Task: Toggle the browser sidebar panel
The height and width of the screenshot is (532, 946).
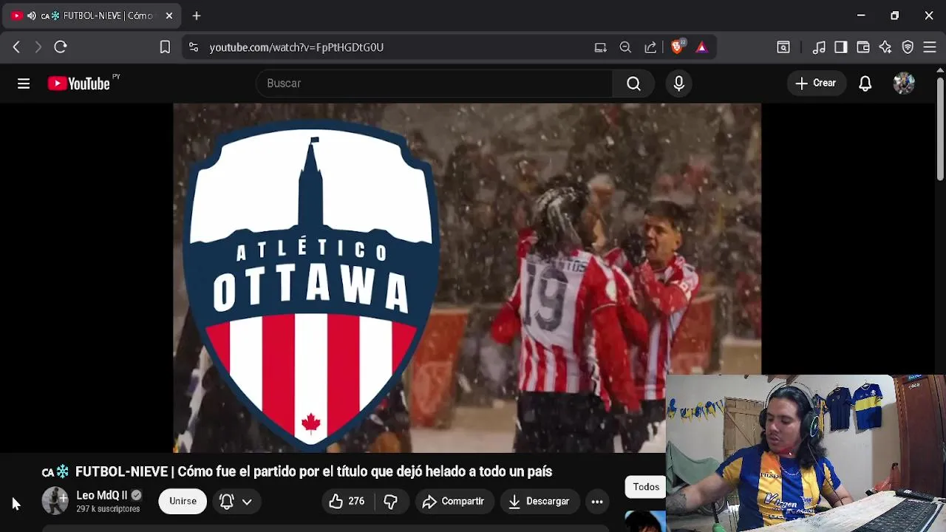Action: (x=841, y=47)
